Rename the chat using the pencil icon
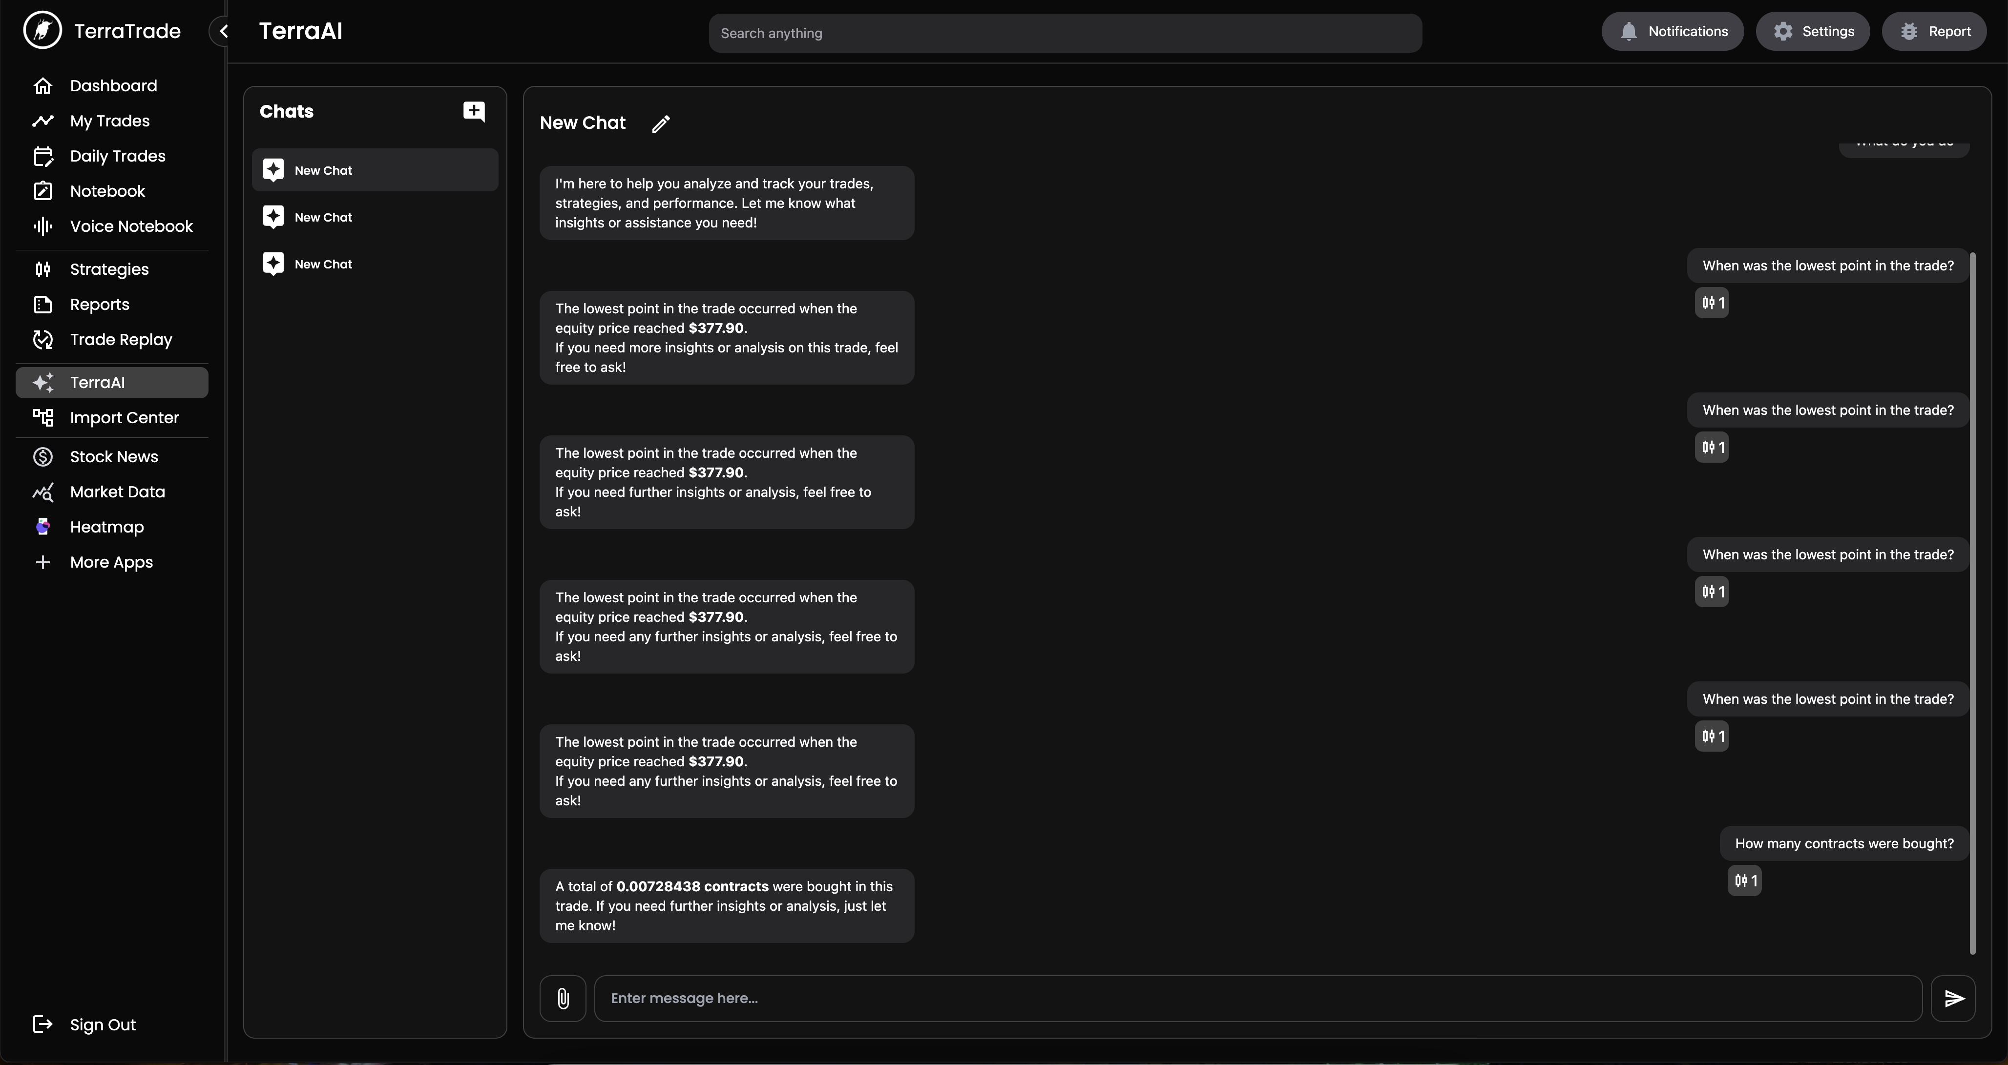 (x=660, y=124)
